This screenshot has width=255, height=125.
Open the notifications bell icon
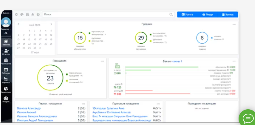tap(33, 14)
